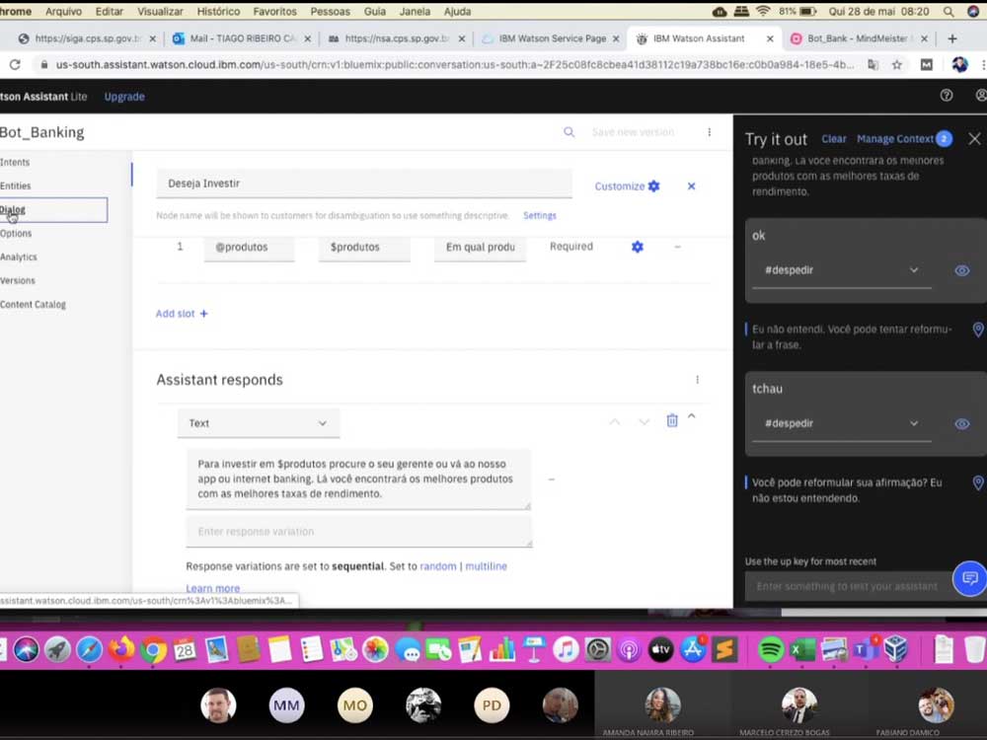Remove the response text variation minus

[x=552, y=480]
